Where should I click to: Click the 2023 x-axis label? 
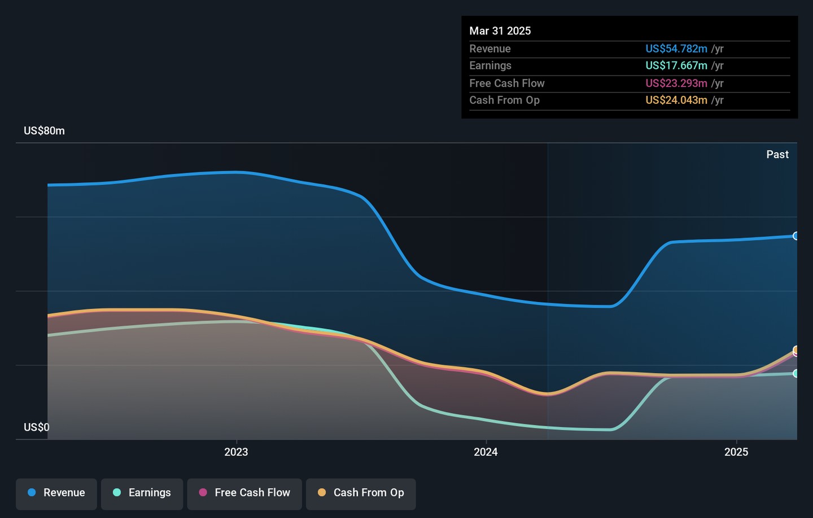coord(236,452)
